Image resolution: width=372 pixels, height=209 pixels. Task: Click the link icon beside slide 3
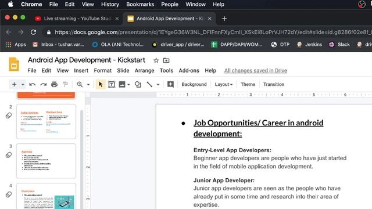(x=9, y=155)
